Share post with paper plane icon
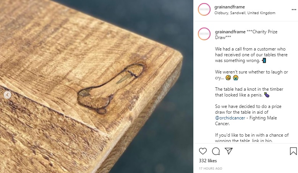This screenshot has width=298, height=173. click(x=228, y=151)
